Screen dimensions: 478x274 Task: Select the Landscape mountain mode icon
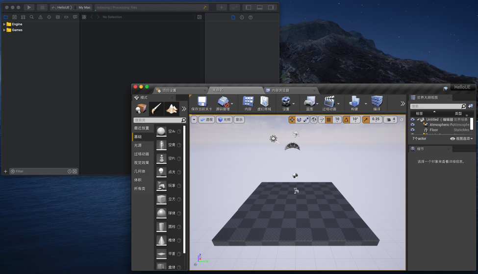pyautogui.click(x=172, y=109)
